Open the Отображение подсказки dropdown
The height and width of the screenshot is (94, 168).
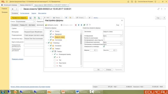pos(121,42)
